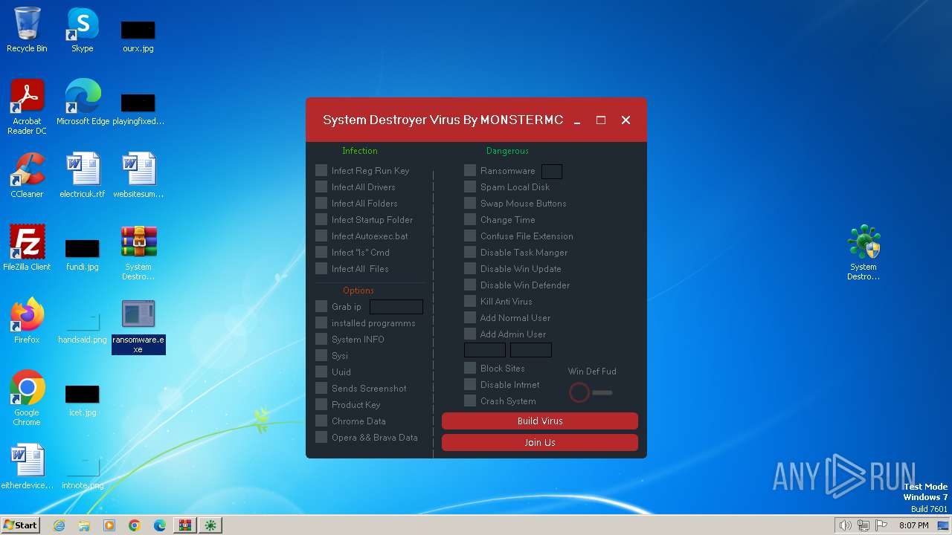Viewport: 952px width, 535px height.
Task: Tick the Grab ip checkbox
Action: tap(321, 306)
